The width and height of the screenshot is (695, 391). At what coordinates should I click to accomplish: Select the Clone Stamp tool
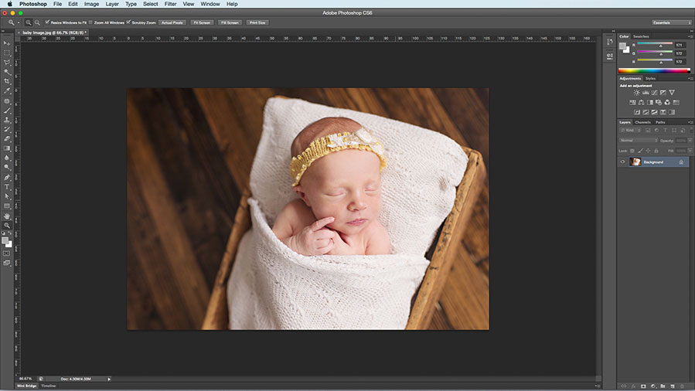pos(7,120)
